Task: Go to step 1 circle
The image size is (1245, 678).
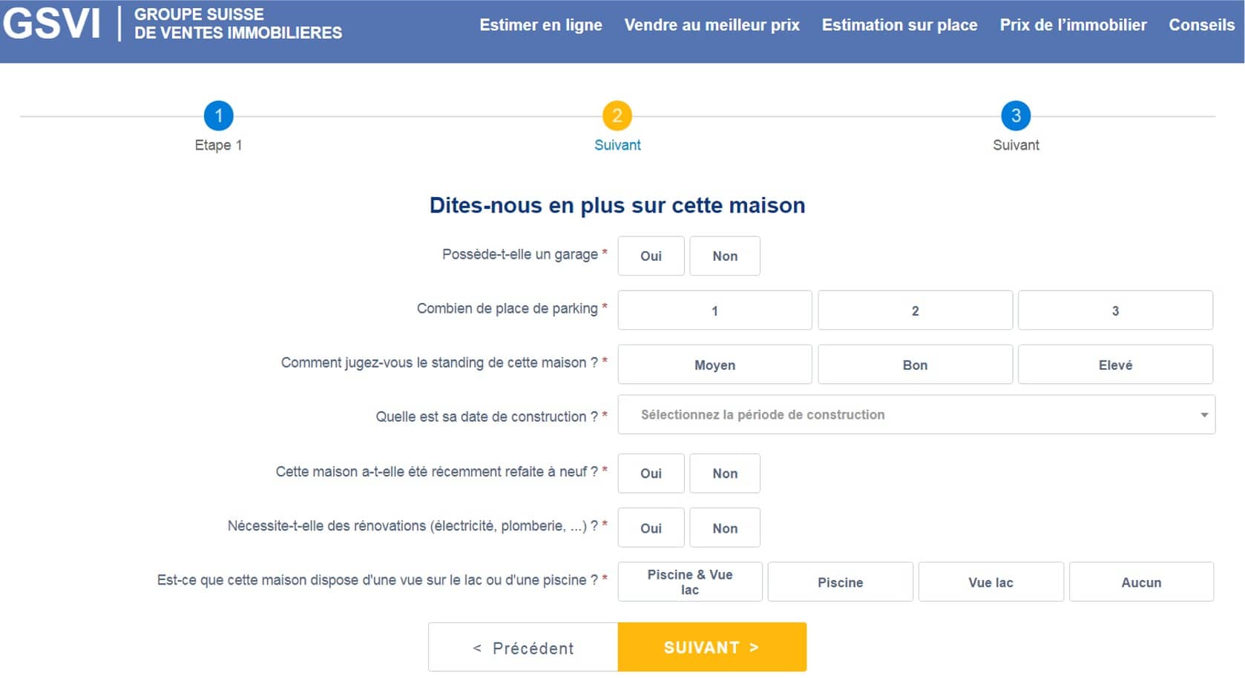Action: (218, 116)
